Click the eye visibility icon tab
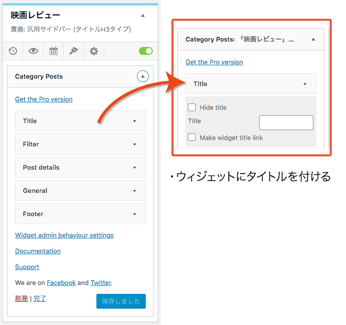 pos(33,51)
